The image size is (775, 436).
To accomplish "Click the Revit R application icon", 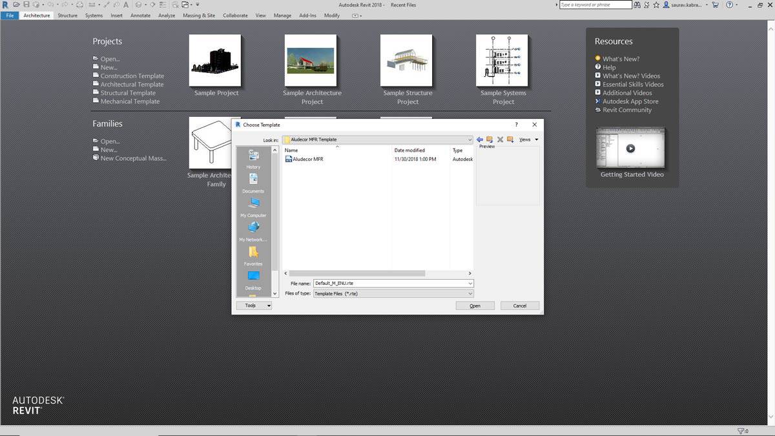I will click(5, 5).
